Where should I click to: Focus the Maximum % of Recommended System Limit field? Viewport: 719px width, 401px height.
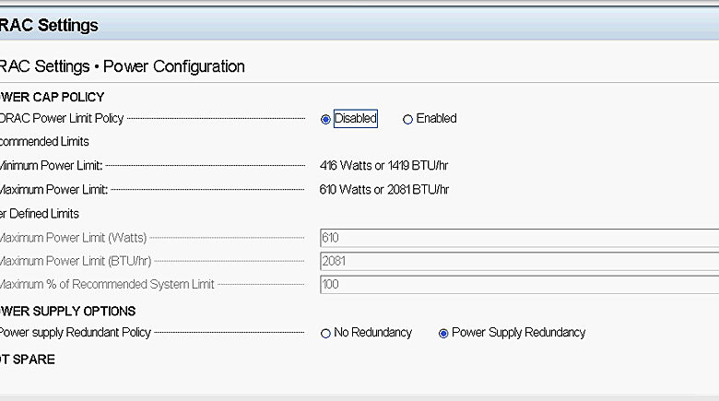click(519, 285)
